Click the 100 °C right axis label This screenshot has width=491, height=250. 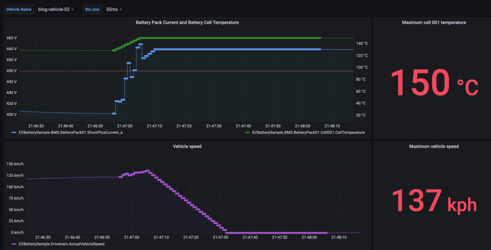pos(362,67)
